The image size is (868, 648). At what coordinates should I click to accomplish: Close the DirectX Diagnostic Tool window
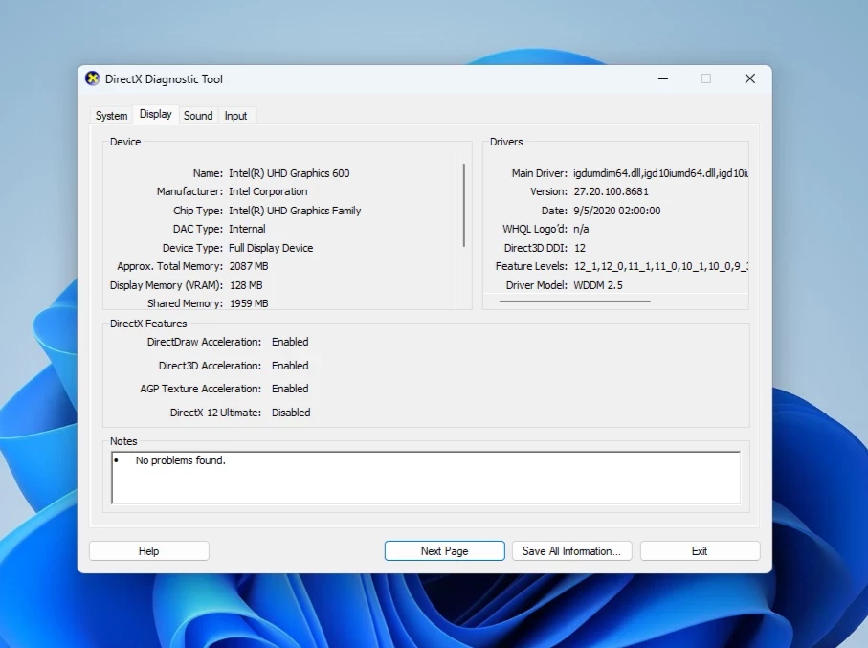749,78
